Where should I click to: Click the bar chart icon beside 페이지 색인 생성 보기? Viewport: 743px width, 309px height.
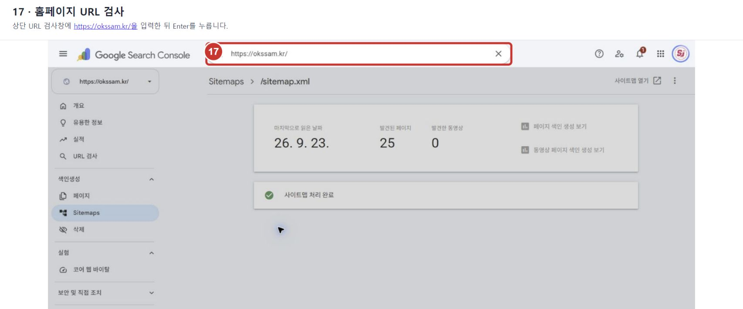click(525, 126)
